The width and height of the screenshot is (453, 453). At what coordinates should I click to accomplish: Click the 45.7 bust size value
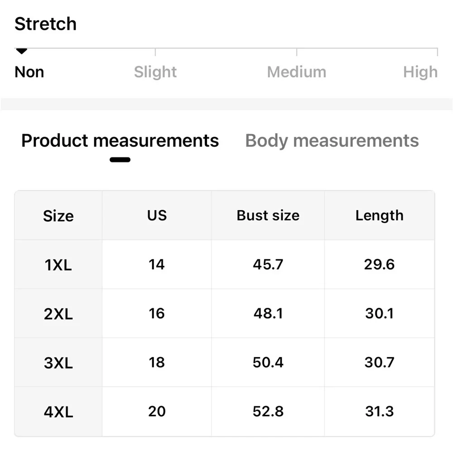(x=268, y=264)
